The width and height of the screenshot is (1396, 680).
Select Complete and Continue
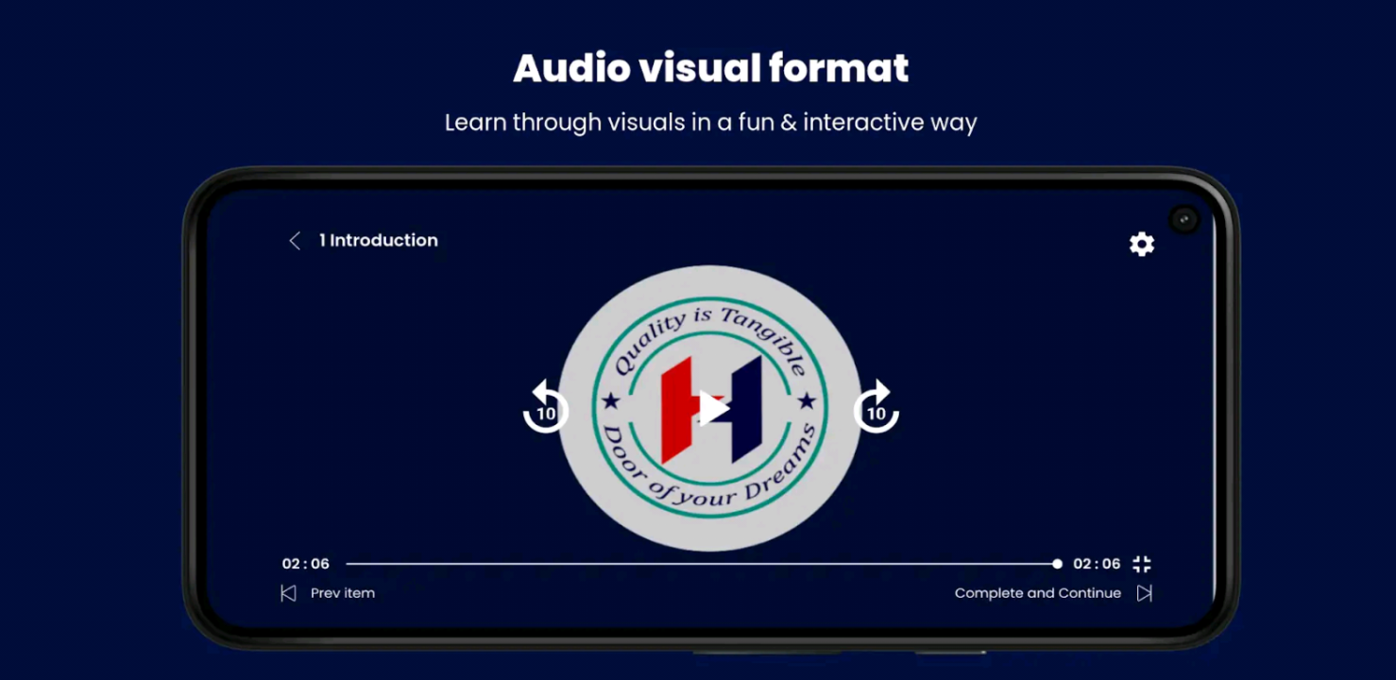pos(1038,593)
